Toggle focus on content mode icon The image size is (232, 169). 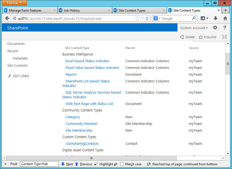224,37
